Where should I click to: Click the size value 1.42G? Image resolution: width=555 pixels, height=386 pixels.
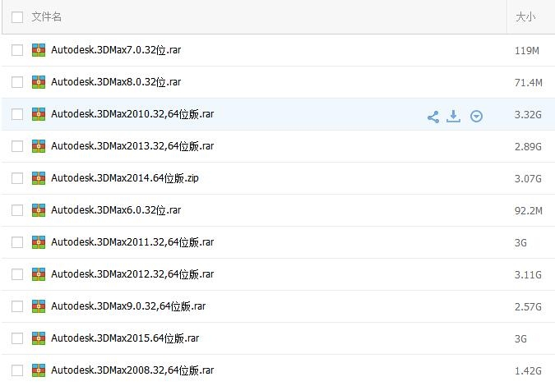tap(528, 370)
